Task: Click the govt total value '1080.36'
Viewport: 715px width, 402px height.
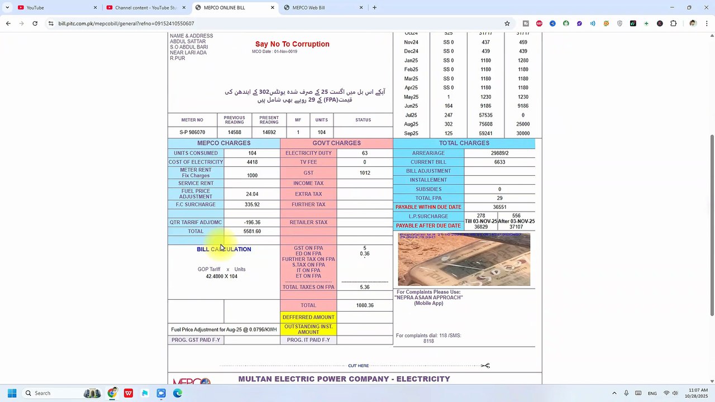Action: [x=365, y=305]
